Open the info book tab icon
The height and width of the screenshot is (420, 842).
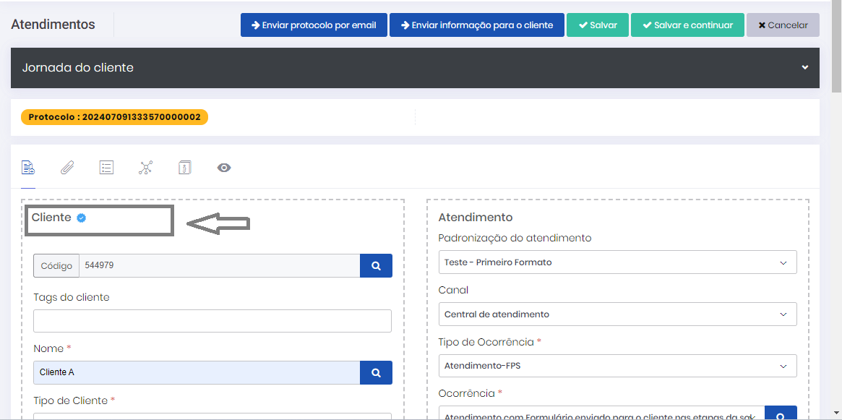pyautogui.click(x=184, y=168)
